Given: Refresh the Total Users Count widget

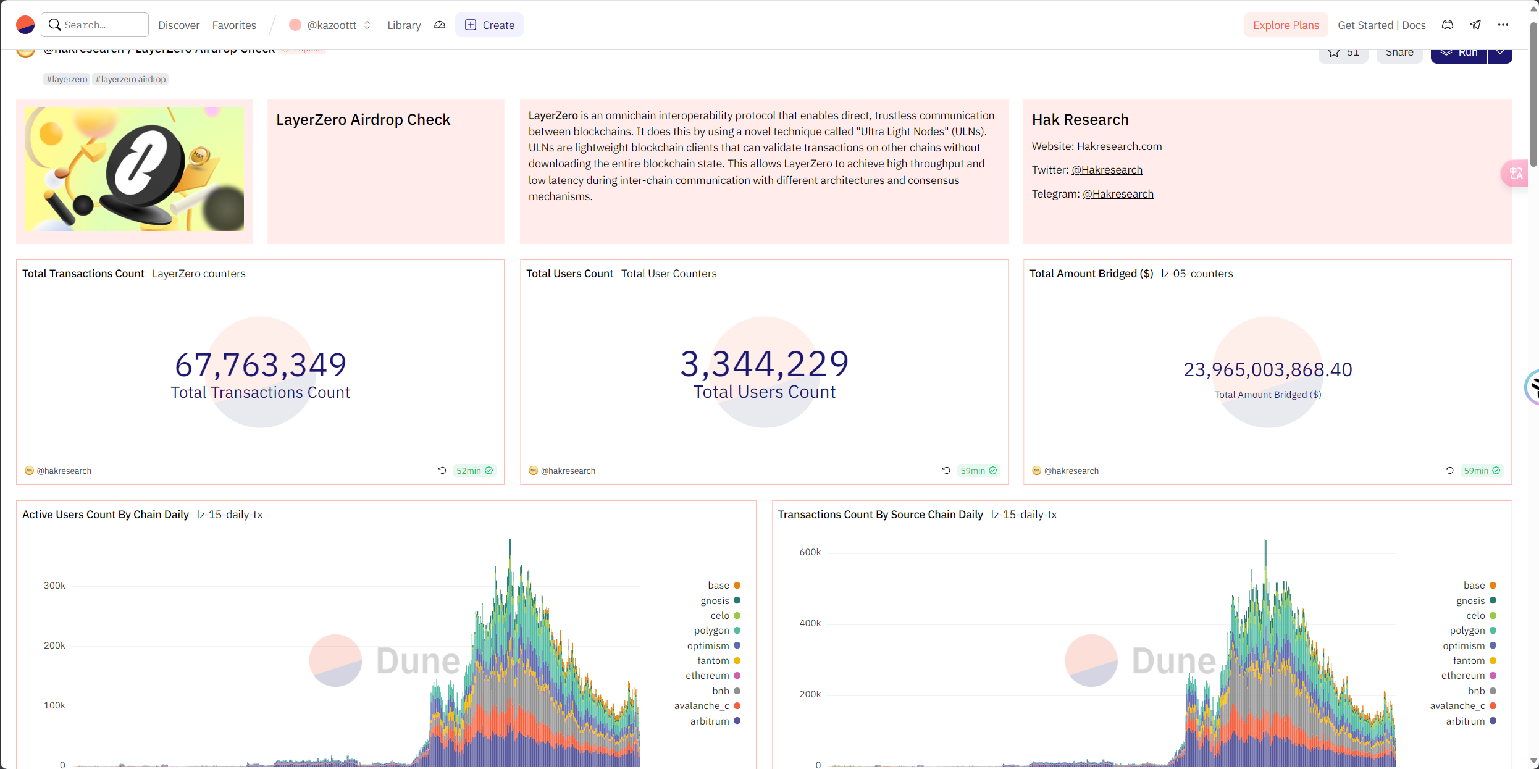Looking at the screenshot, I should (x=946, y=471).
